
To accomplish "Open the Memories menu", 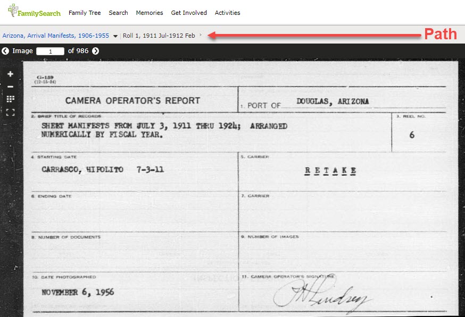I will tap(150, 13).
